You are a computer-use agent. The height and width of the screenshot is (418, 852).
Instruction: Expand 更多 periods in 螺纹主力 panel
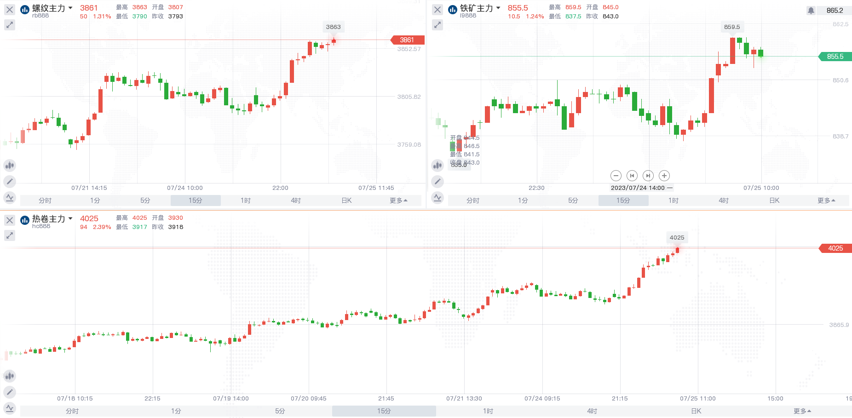[398, 200]
